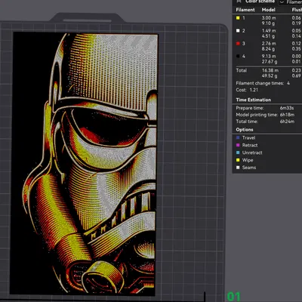The image size is (302, 302).
Task: Click the 9.10 g model weight value
Action: pos(268,23)
